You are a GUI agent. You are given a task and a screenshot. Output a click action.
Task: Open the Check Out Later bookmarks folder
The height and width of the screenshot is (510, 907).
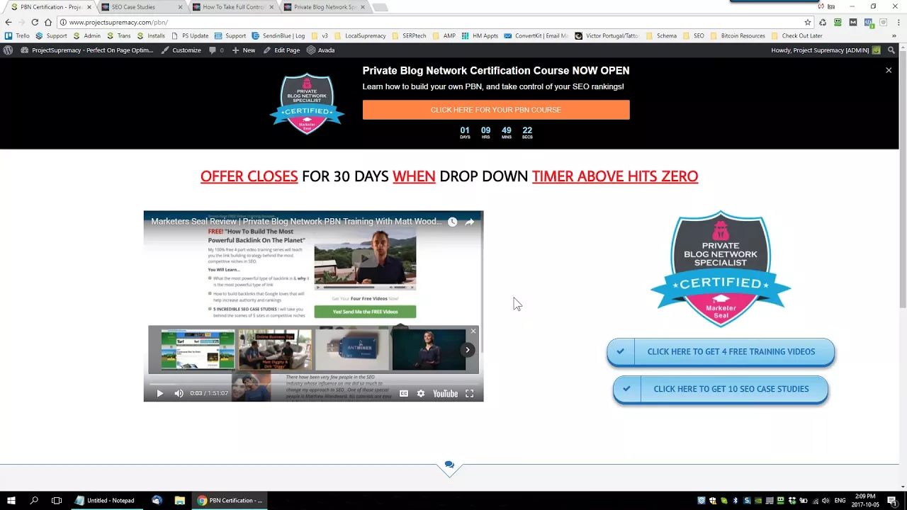797,35
